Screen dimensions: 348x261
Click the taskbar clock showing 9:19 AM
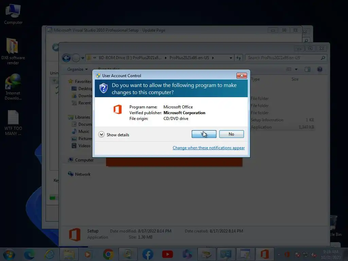(331, 255)
